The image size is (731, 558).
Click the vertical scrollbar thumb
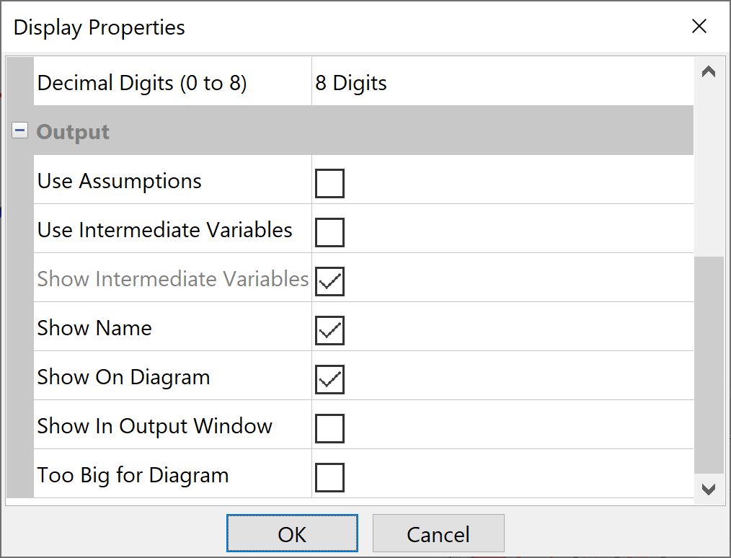click(x=709, y=364)
